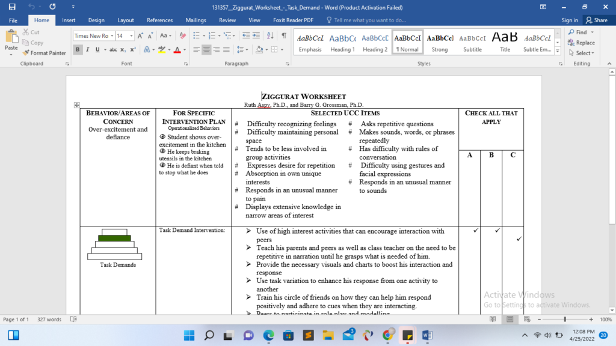Switch to the Design tab
This screenshot has width=616, height=346.
pyautogui.click(x=96, y=20)
